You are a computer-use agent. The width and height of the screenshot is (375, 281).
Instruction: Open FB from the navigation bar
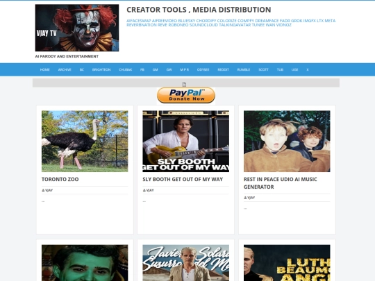(x=142, y=69)
